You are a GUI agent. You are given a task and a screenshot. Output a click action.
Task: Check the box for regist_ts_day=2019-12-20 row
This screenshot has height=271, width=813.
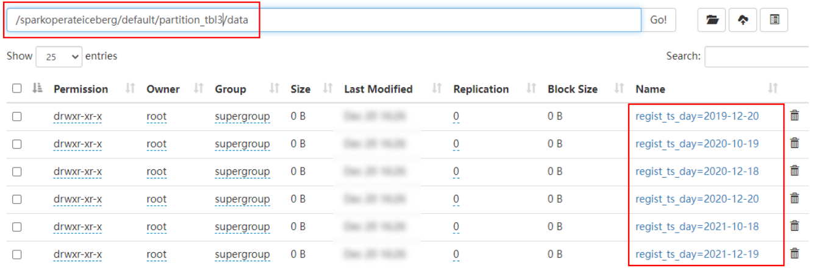[17, 116]
